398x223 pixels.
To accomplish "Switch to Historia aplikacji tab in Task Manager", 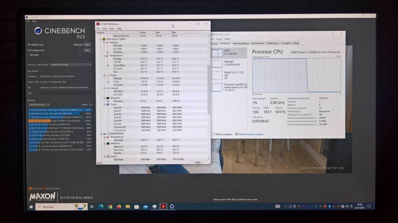I will click(x=241, y=43).
